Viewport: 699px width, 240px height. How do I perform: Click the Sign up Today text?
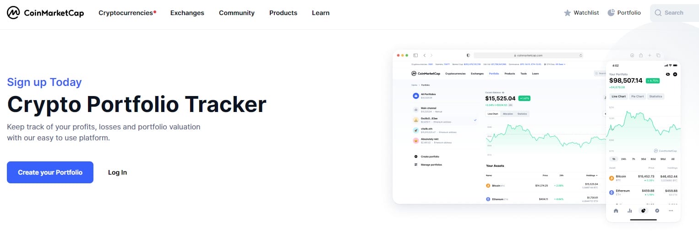[44, 82]
